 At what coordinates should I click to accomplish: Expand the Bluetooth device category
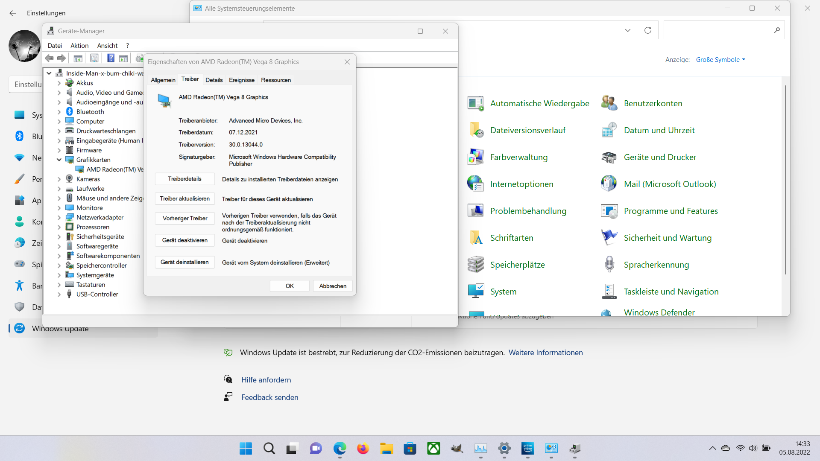tap(59, 112)
